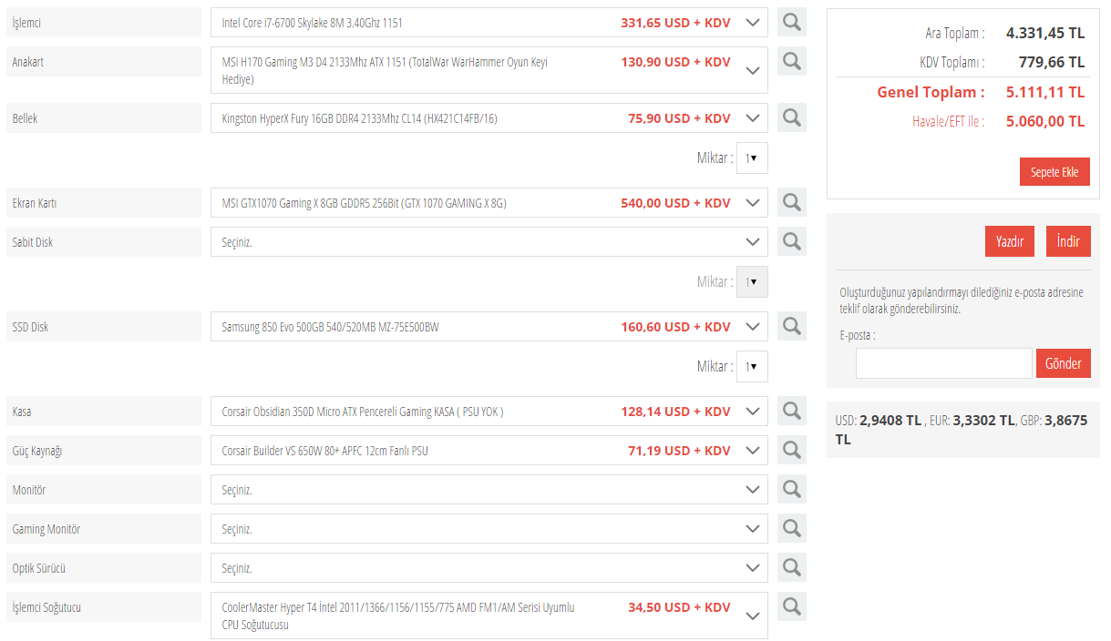The height and width of the screenshot is (641, 1111).
Task: Click the Sabit Disk search icon
Action: [x=791, y=241]
